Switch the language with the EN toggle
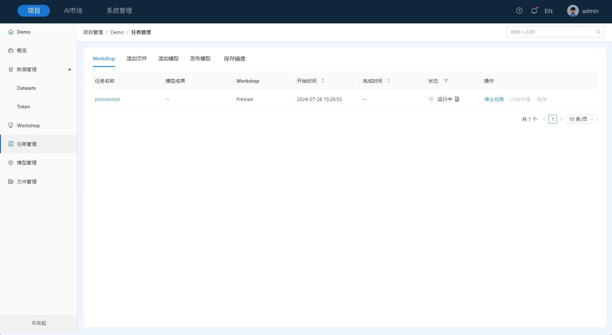 click(x=548, y=11)
